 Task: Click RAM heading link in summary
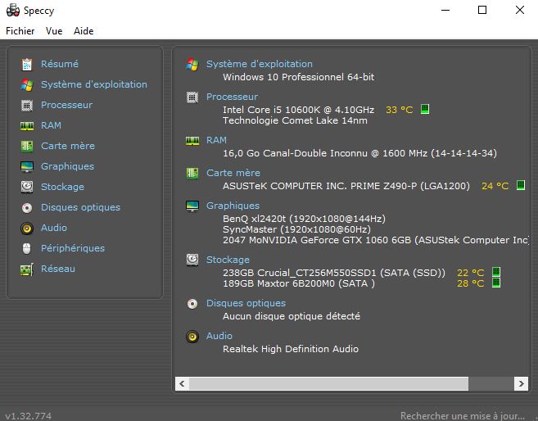pyautogui.click(x=216, y=140)
